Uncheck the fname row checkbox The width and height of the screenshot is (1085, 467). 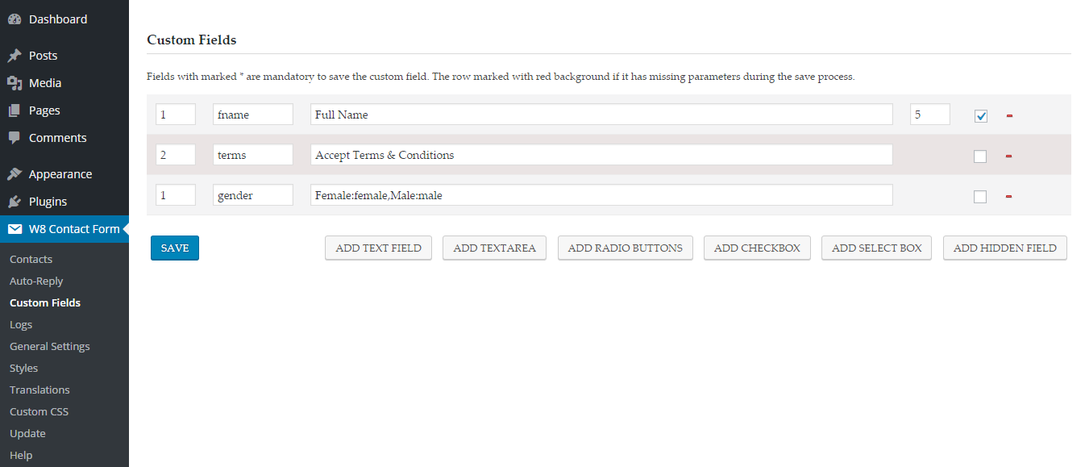click(980, 116)
